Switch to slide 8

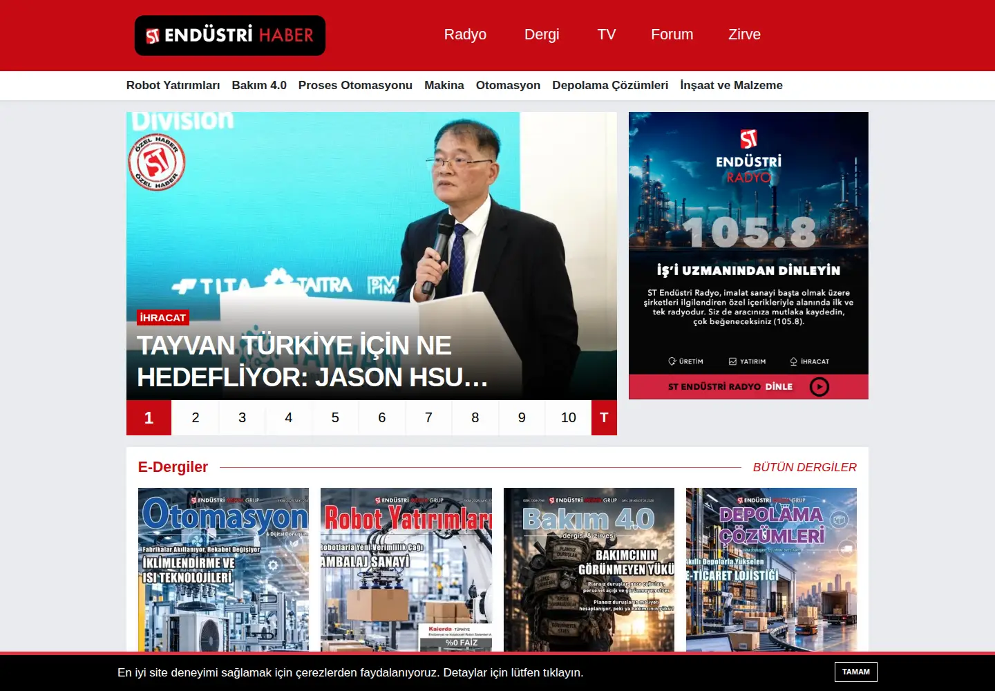[475, 417]
